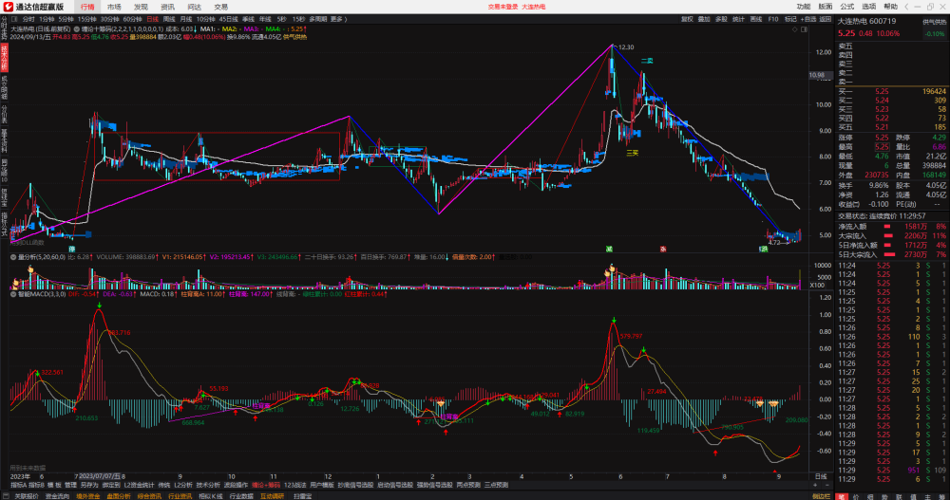Open the 关联报价 bottom tab

(26, 496)
